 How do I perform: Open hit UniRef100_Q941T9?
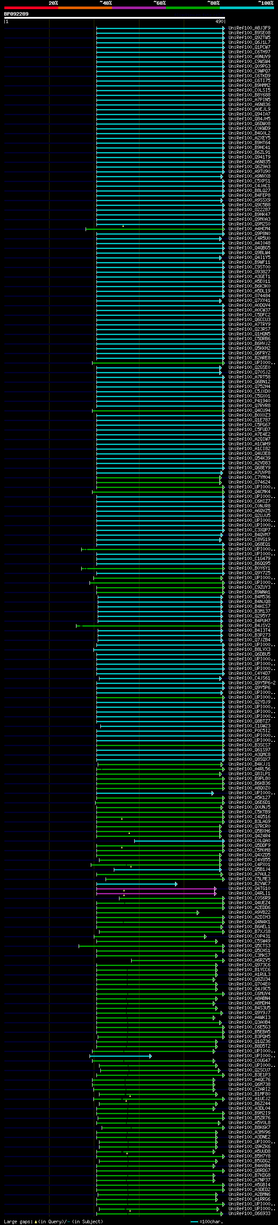[249, 157]
